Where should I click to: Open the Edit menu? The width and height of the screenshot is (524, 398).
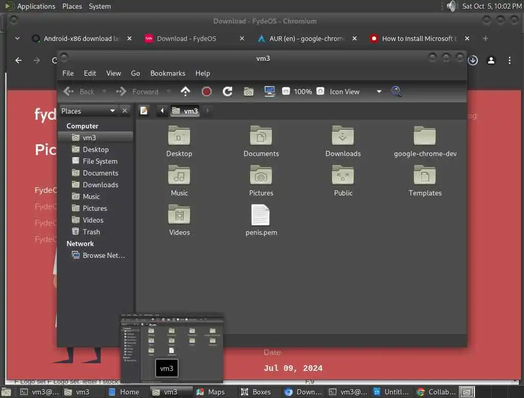click(x=90, y=73)
